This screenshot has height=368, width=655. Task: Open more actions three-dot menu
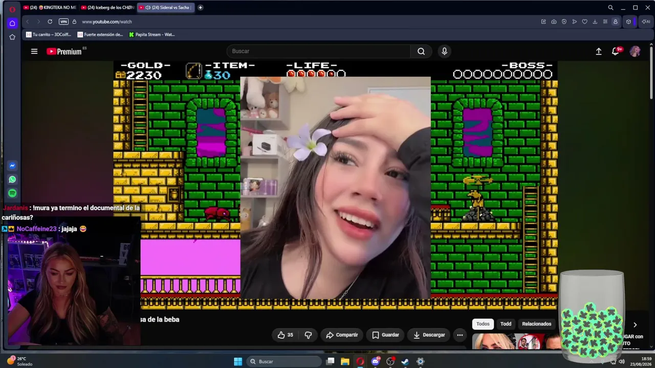click(x=460, y=335)
